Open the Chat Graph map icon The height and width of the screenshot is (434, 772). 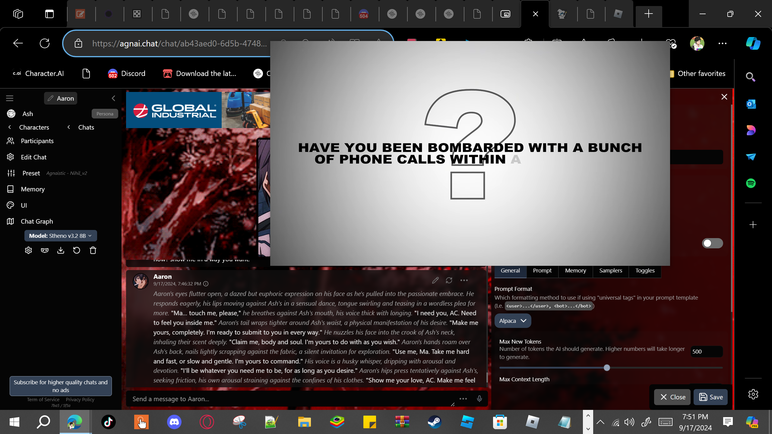11,221
